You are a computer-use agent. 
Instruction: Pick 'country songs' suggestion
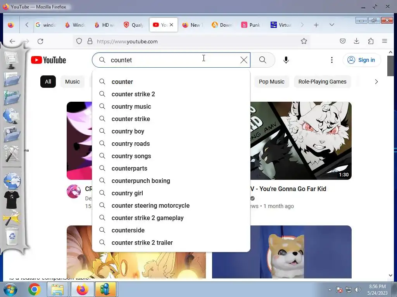pyautogui.click(x=171, y=156)
